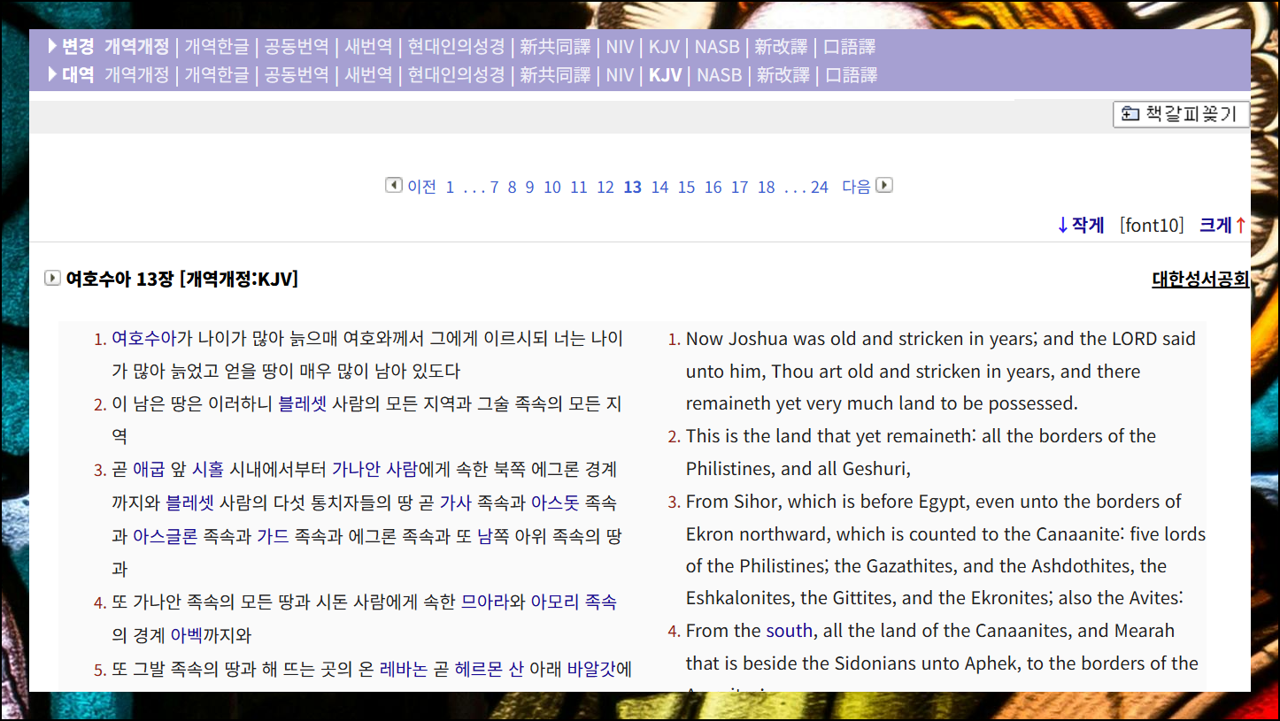
Task: Click the arrow icon beside 여호수아 13장 heading
Action: point(52,279)
